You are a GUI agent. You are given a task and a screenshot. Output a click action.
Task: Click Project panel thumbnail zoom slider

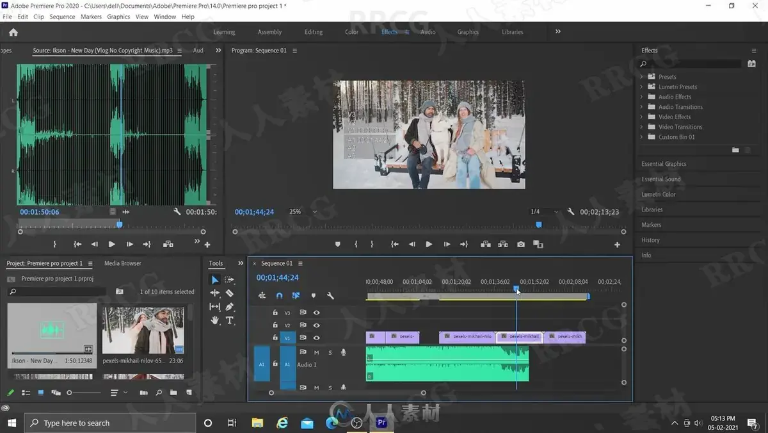70,393
